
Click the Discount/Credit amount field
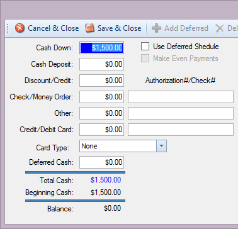click(101, 81)
